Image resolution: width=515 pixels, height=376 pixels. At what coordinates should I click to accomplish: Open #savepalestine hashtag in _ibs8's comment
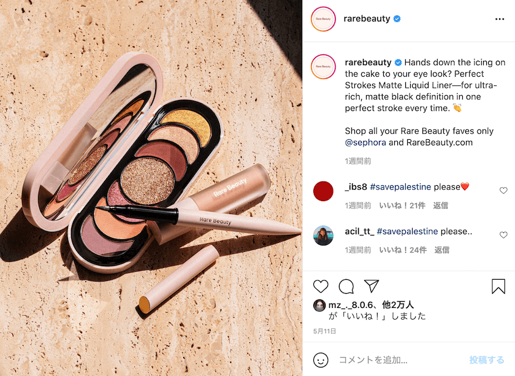pos(400,186)
